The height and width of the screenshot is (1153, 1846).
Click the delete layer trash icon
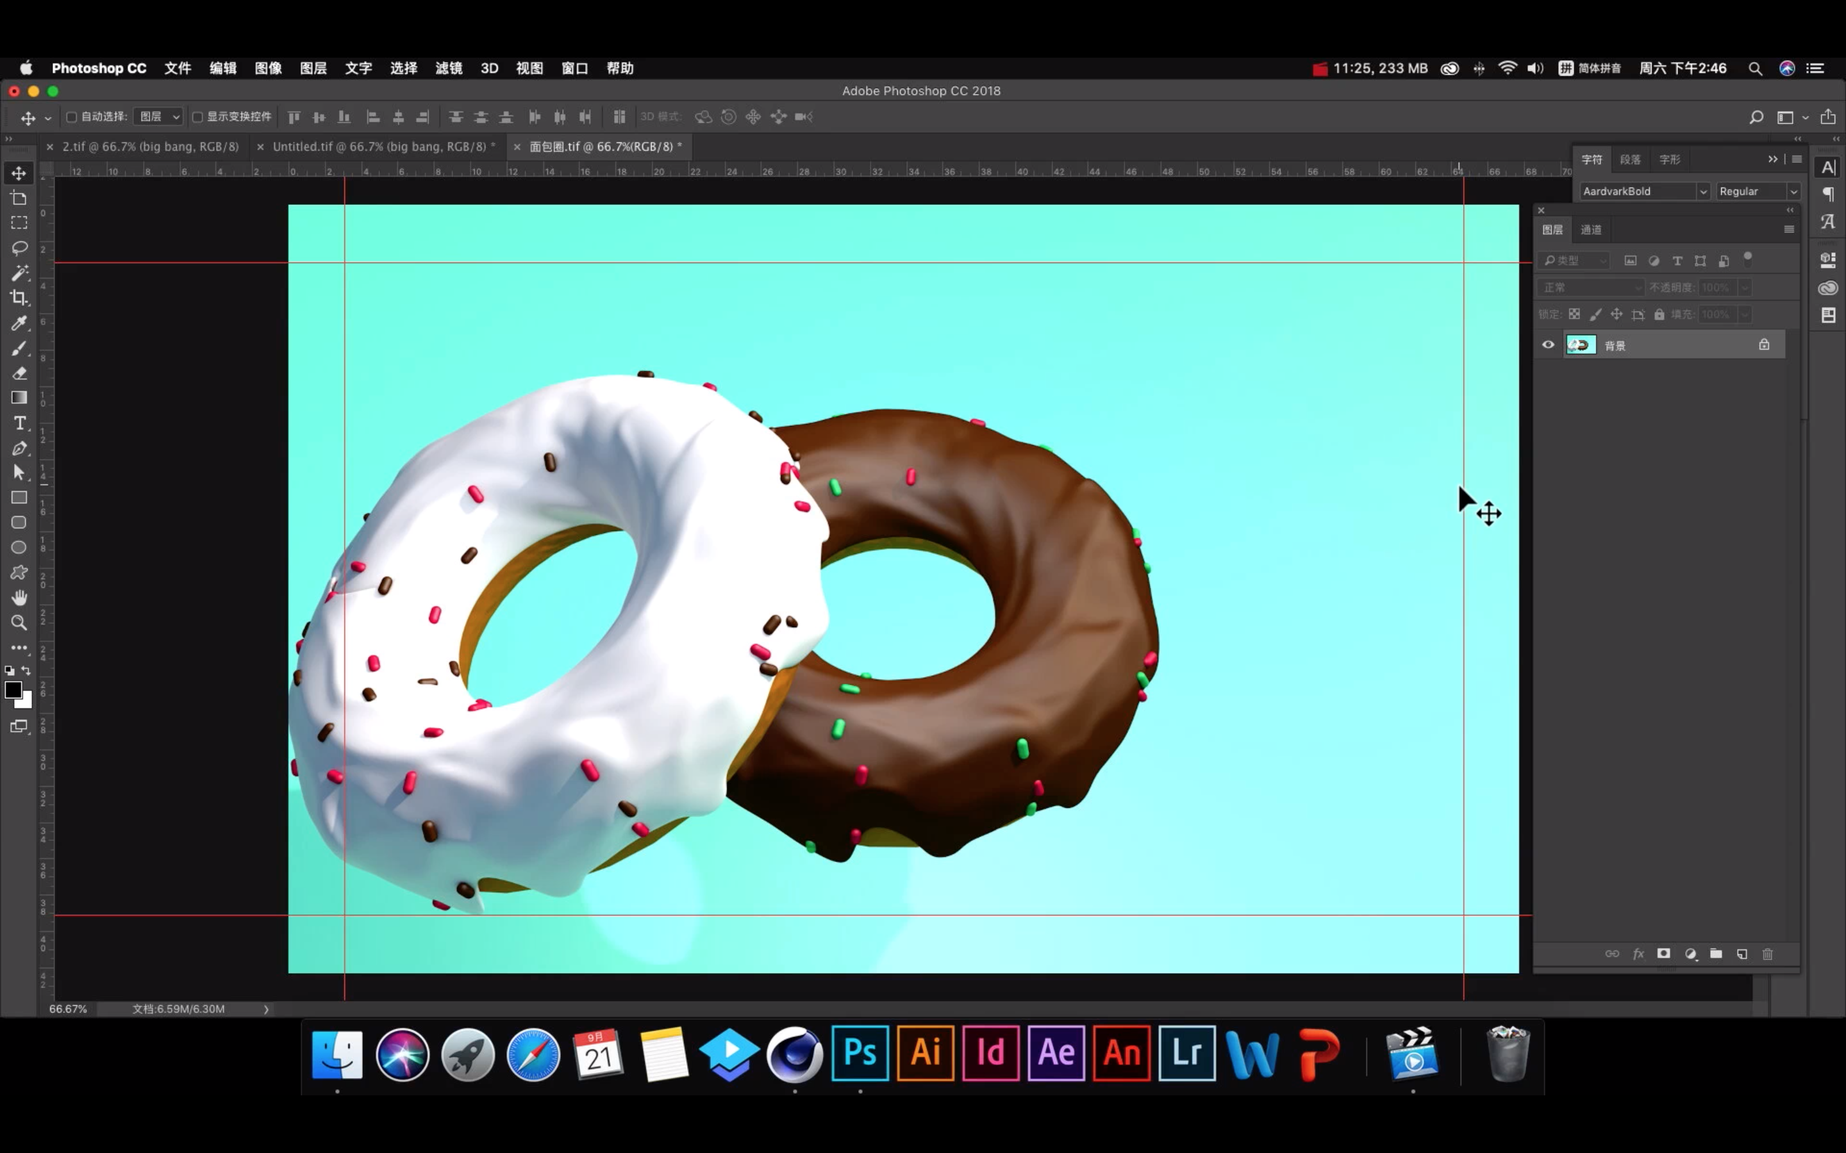pyautogui.click(x=1767, y=954)
